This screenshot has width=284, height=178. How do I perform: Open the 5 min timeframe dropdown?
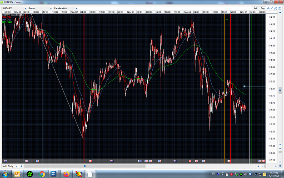pos(40,8)
